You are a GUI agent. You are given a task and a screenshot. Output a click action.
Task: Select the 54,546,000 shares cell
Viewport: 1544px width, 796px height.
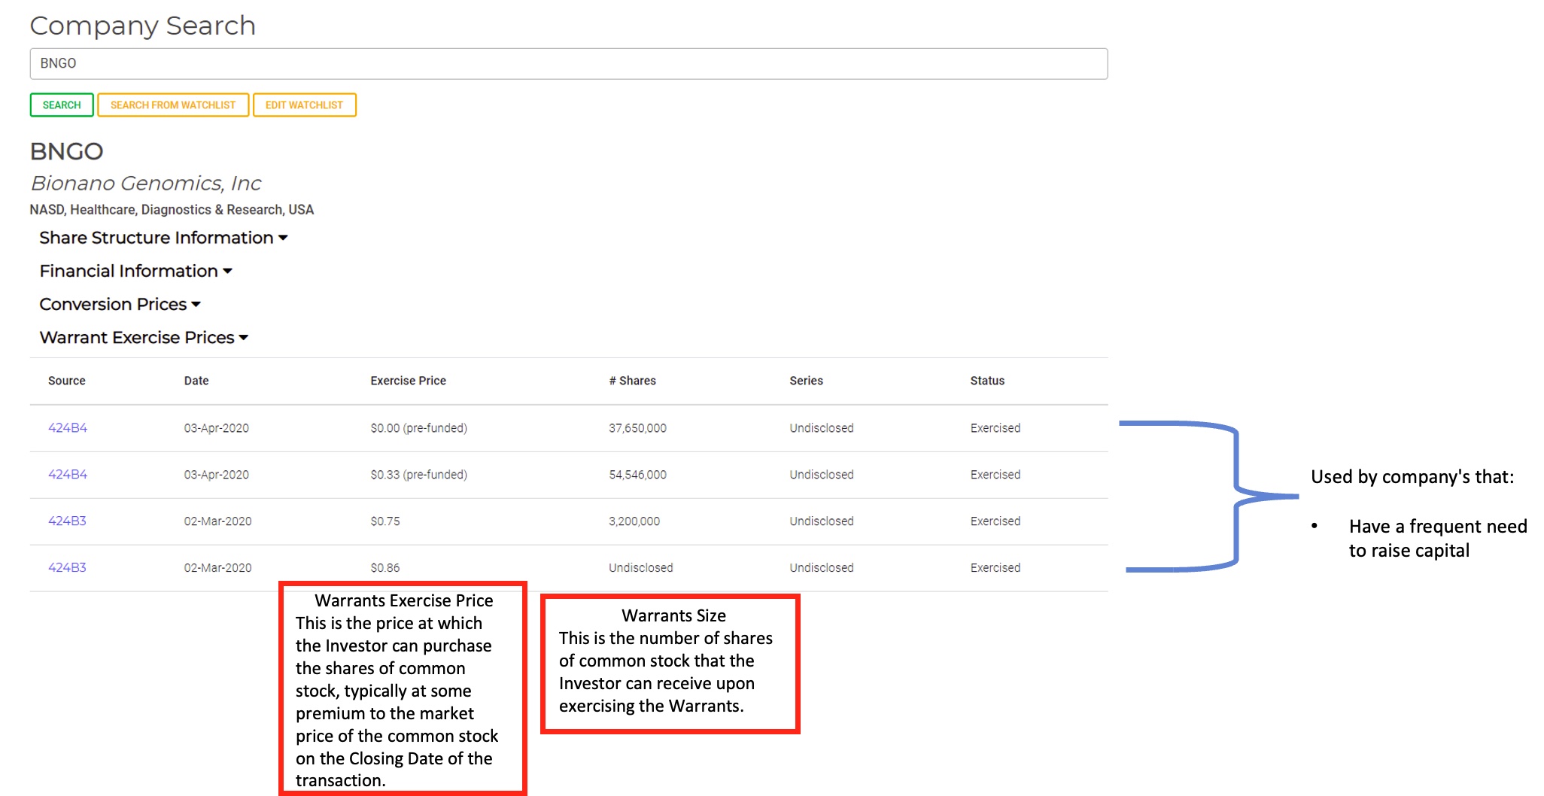(637, 475)
